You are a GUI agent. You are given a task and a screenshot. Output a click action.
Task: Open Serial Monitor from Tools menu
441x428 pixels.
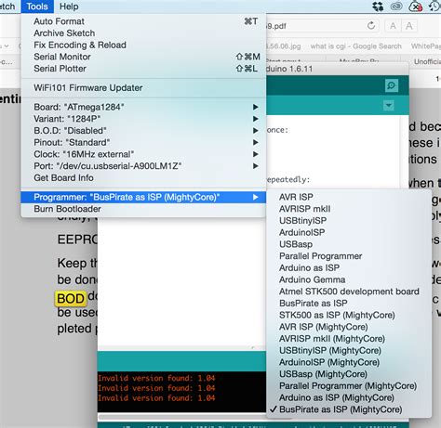143,57
